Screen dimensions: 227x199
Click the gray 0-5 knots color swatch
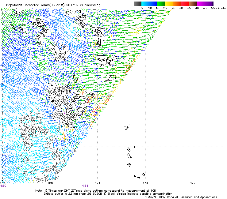[137, 4]
